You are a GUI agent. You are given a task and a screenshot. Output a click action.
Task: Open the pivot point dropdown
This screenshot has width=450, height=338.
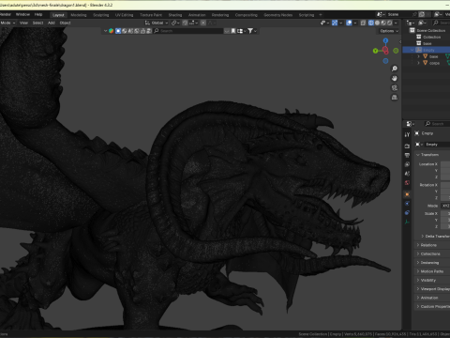click(175, 23)
